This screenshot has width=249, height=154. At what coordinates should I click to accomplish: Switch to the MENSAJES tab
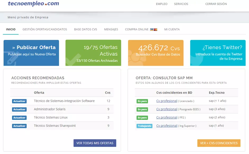[x=111, y=29]
